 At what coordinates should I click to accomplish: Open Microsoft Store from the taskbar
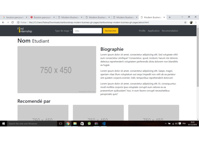coord(82,124)
